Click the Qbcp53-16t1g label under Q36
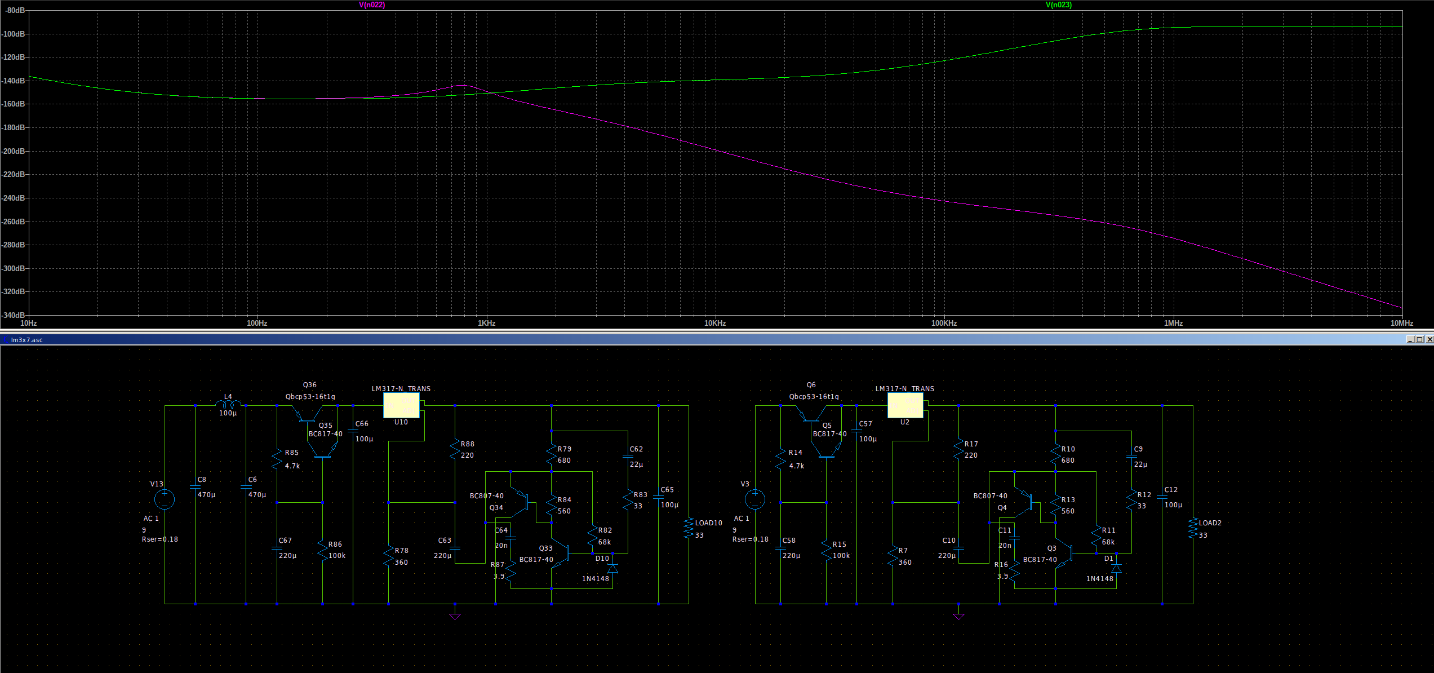The width and height of the screenshot is (1434, 673). pyautogui.click(x=310, y=397)
